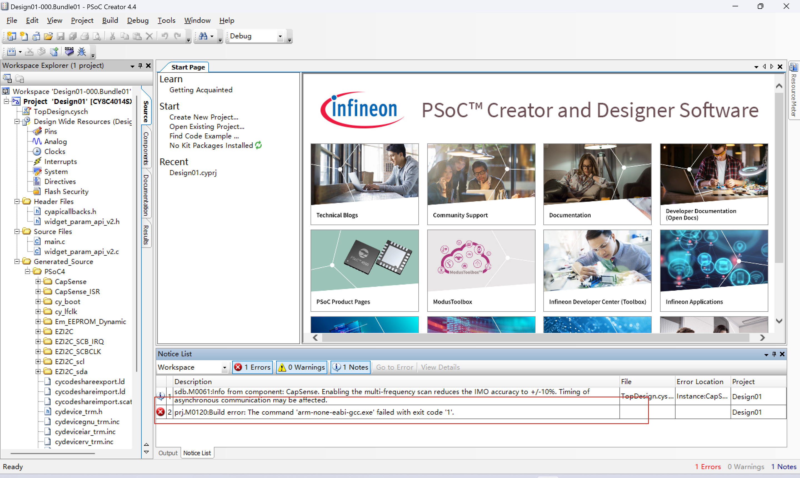800x478 pixels.
Task: Collapse the Project Design01 node
Action: pyautogui.click(x=6, y=101)
